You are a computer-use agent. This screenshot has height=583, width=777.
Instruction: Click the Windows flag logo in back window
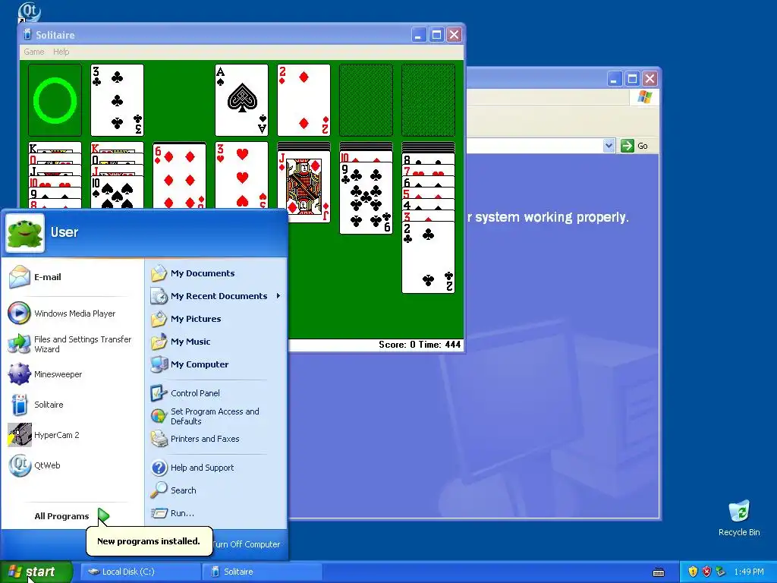pos(644,97)
